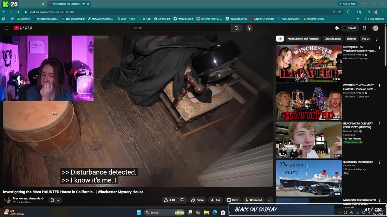Launch Microsoft Edge from the taskbar
Screen dimensions: 387x217
(x=215, y=212)
